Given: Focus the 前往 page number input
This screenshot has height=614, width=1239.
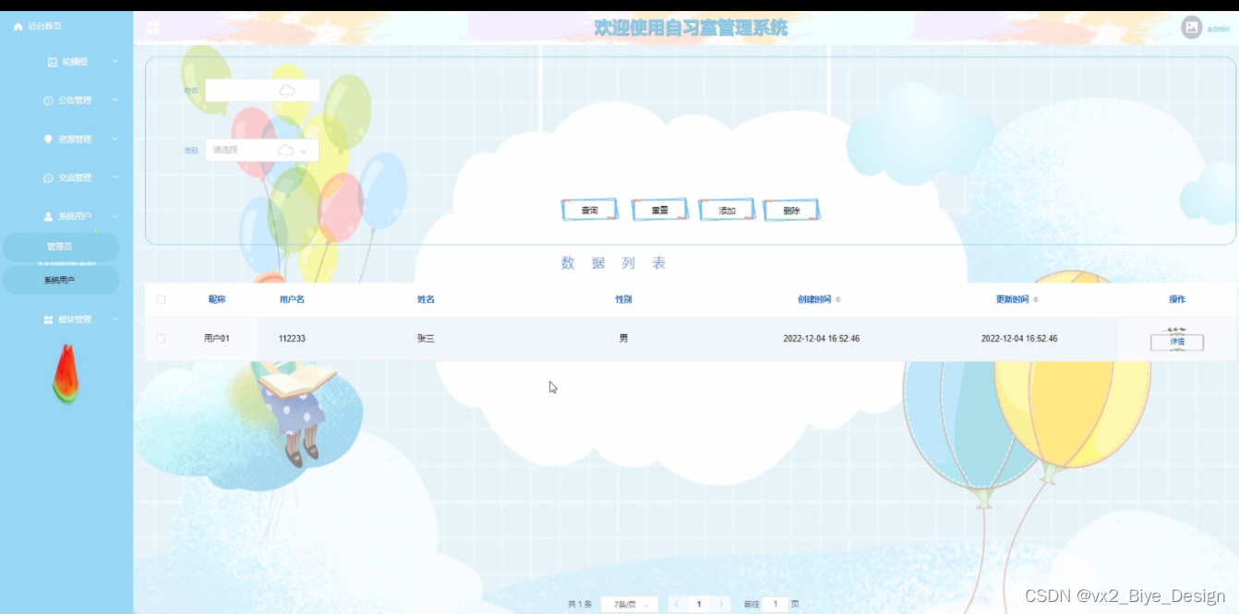Looking at the screenshot, I should (x=776, y=604).
